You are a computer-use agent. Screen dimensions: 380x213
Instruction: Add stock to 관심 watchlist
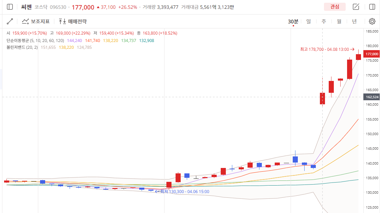click(335, 7)
